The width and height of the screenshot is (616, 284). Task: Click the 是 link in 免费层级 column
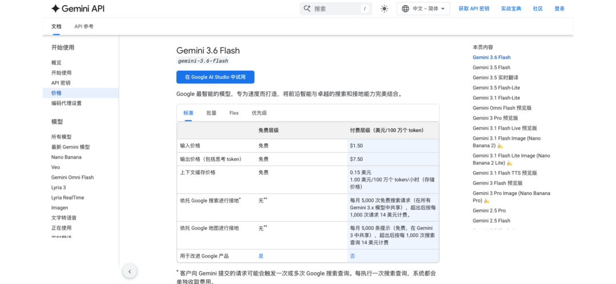coord(261,256)
